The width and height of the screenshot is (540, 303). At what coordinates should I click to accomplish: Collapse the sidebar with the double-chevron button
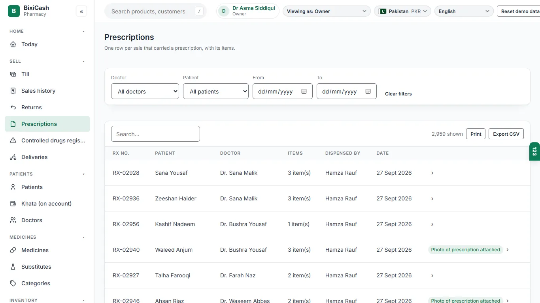[81, 11]
